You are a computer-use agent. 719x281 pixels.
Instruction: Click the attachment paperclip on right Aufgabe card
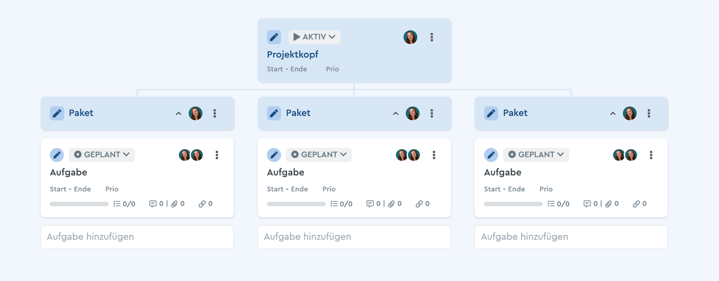(x=609, y=204)
